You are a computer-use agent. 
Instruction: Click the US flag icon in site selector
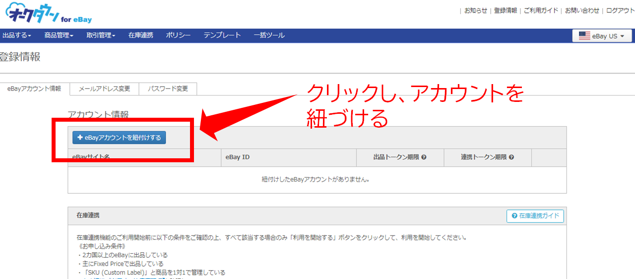(584, 36)
